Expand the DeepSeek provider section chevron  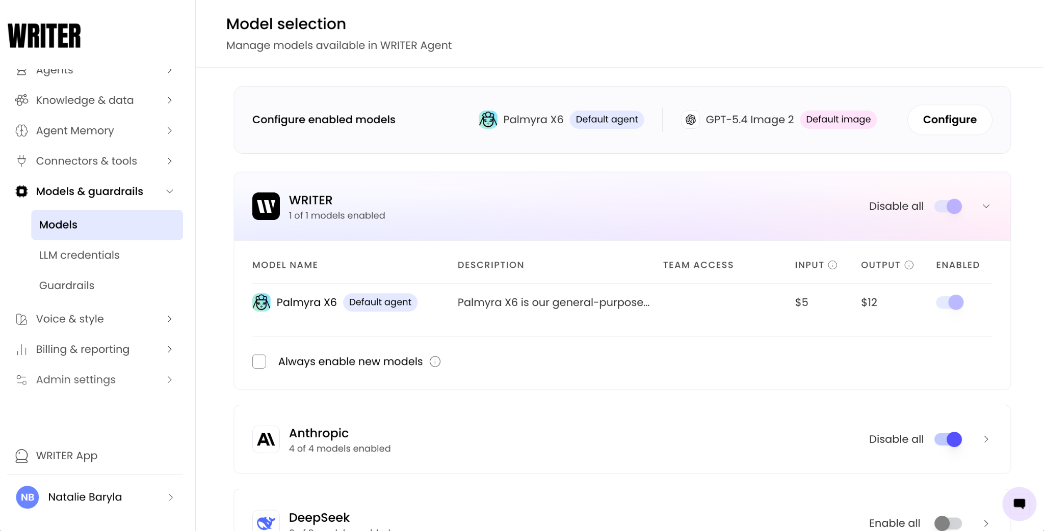(986, 523)
